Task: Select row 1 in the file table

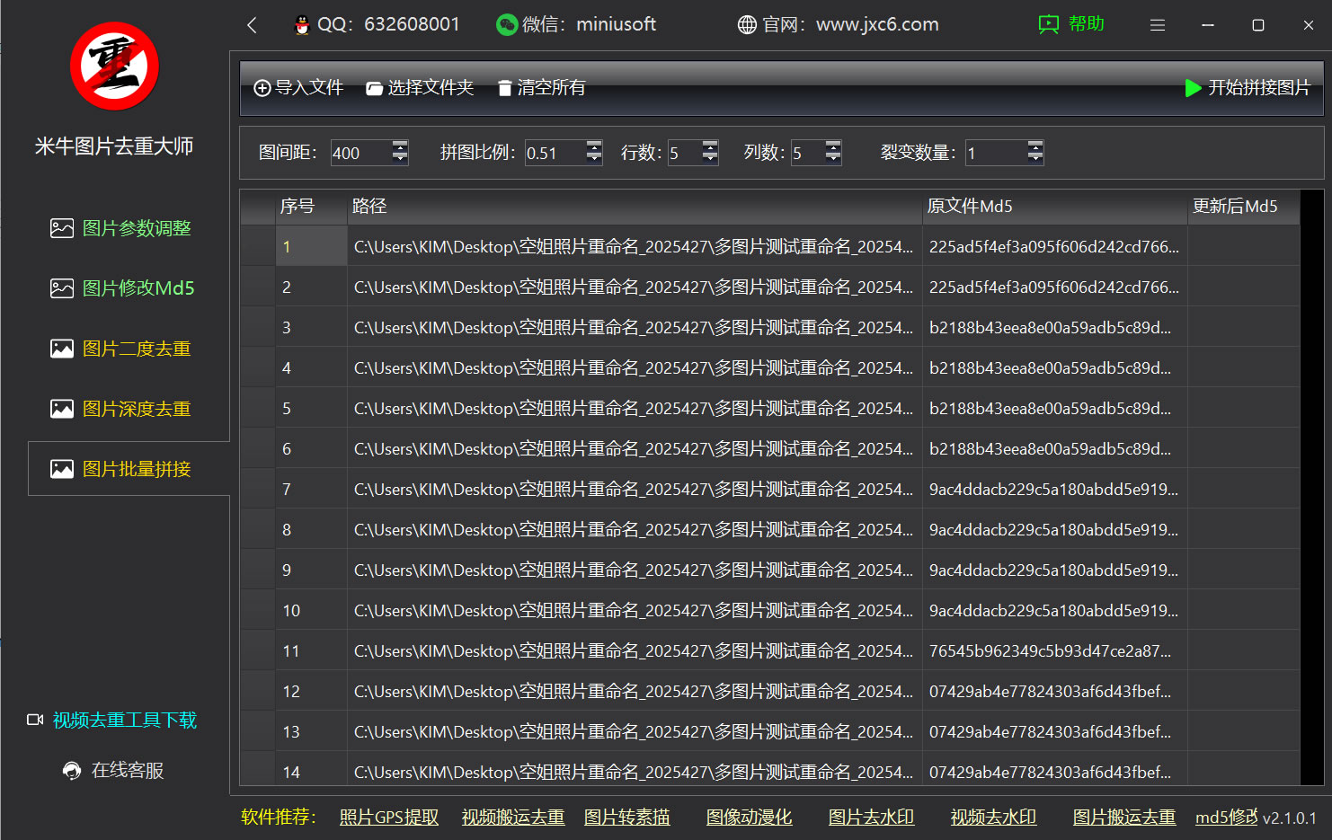Action: click(x=629, y=246)
